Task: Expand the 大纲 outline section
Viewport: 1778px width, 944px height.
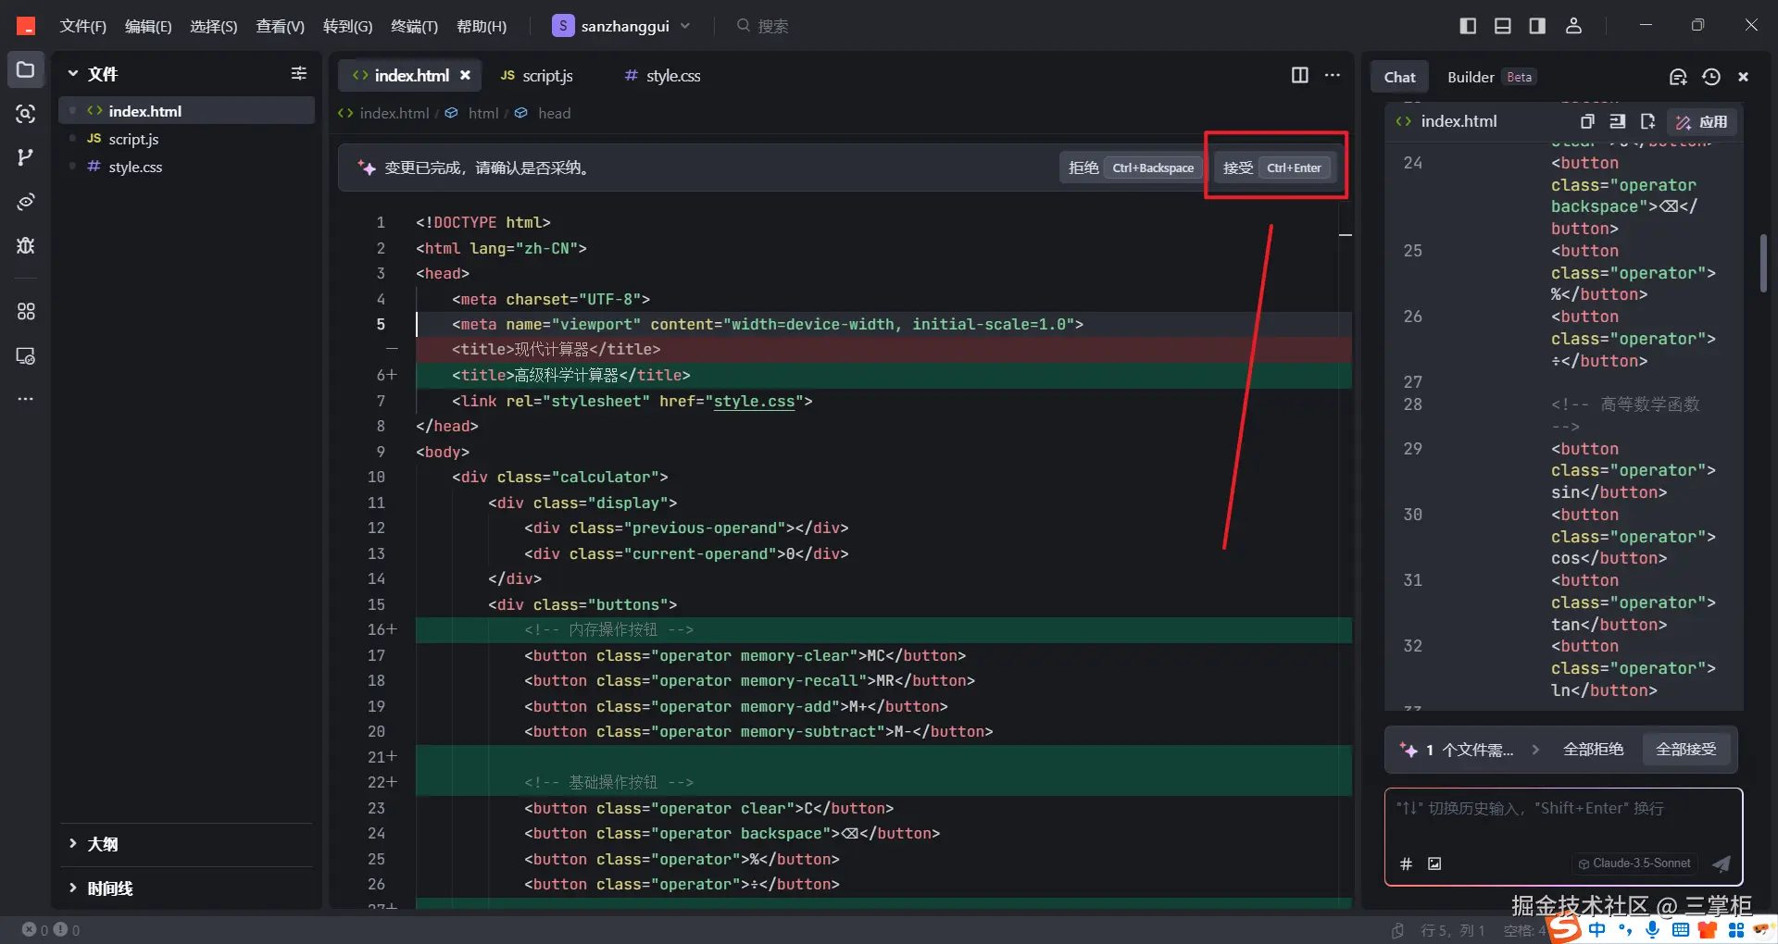Action: [x=102, y=844]
